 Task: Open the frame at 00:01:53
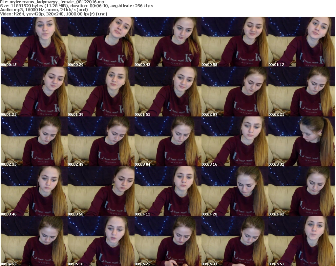[x=168, y=92]
